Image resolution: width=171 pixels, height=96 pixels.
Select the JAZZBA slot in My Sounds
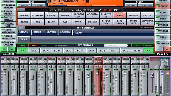(65, 33)
